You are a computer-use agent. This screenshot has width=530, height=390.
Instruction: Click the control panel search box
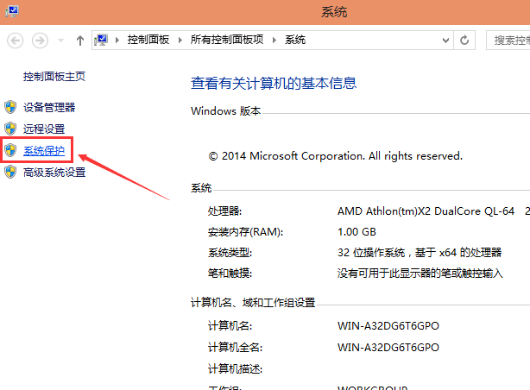508,41
